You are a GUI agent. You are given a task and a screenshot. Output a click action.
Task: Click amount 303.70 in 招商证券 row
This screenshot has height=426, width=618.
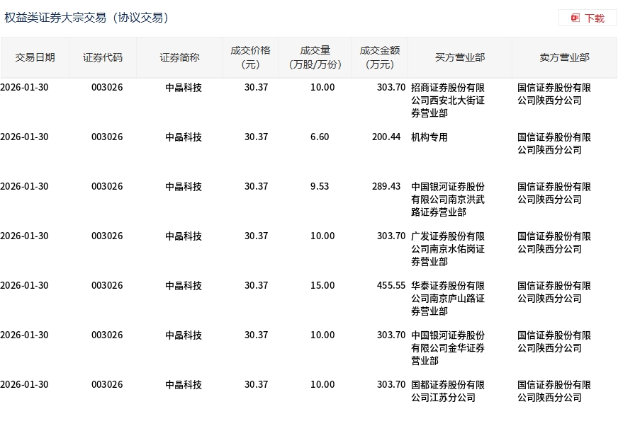pos(391,88)
